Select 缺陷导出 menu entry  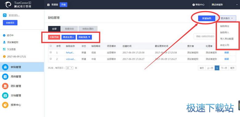click(x=225, y=26)
